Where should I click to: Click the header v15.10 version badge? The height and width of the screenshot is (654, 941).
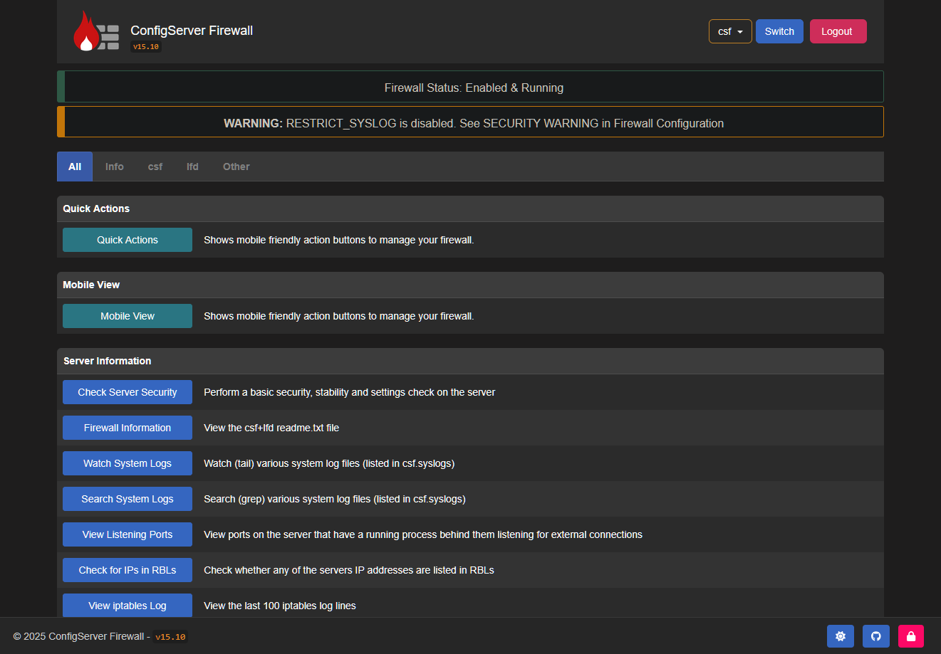[x=146, y=47]
